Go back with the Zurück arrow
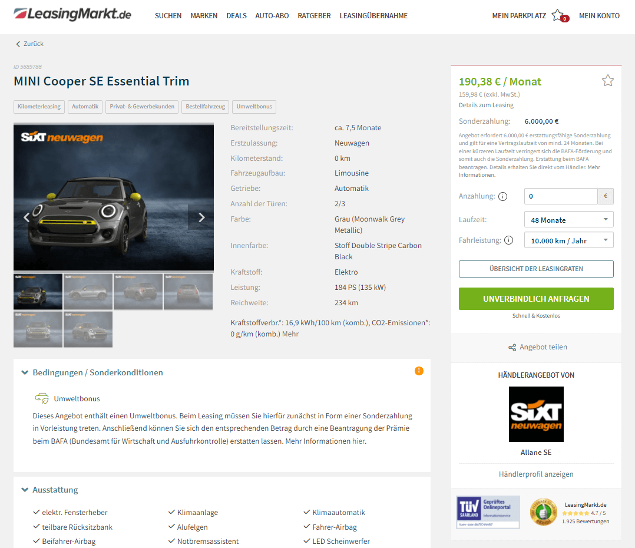 pyautogui.click(x=18, y=44)
